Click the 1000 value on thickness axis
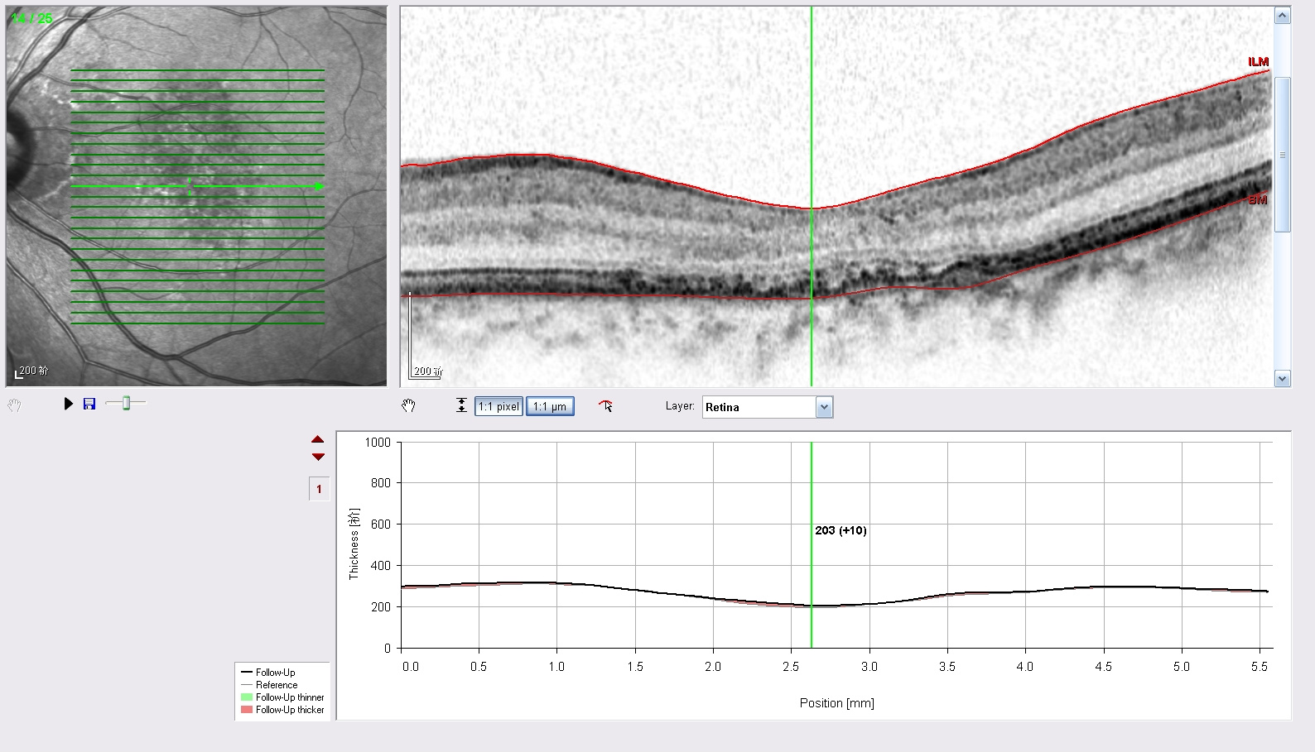The image size is (1315, 752). click(378, 443)
